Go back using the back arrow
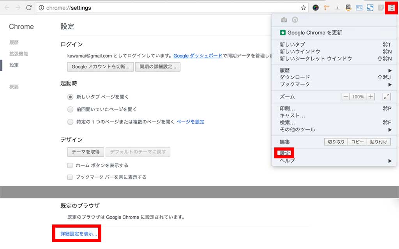This screenshot has height=249, width=399. (7, 8)
